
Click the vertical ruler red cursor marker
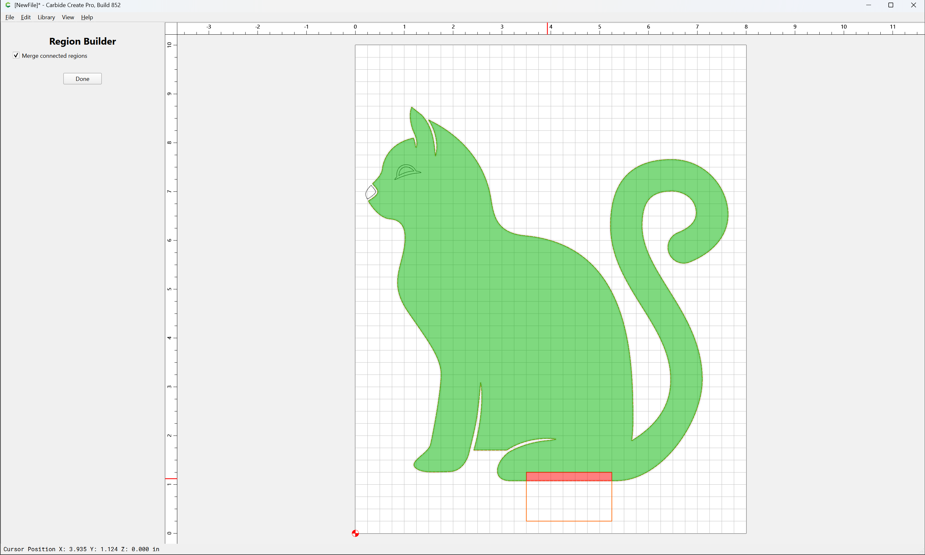click(x=171, y=478)
